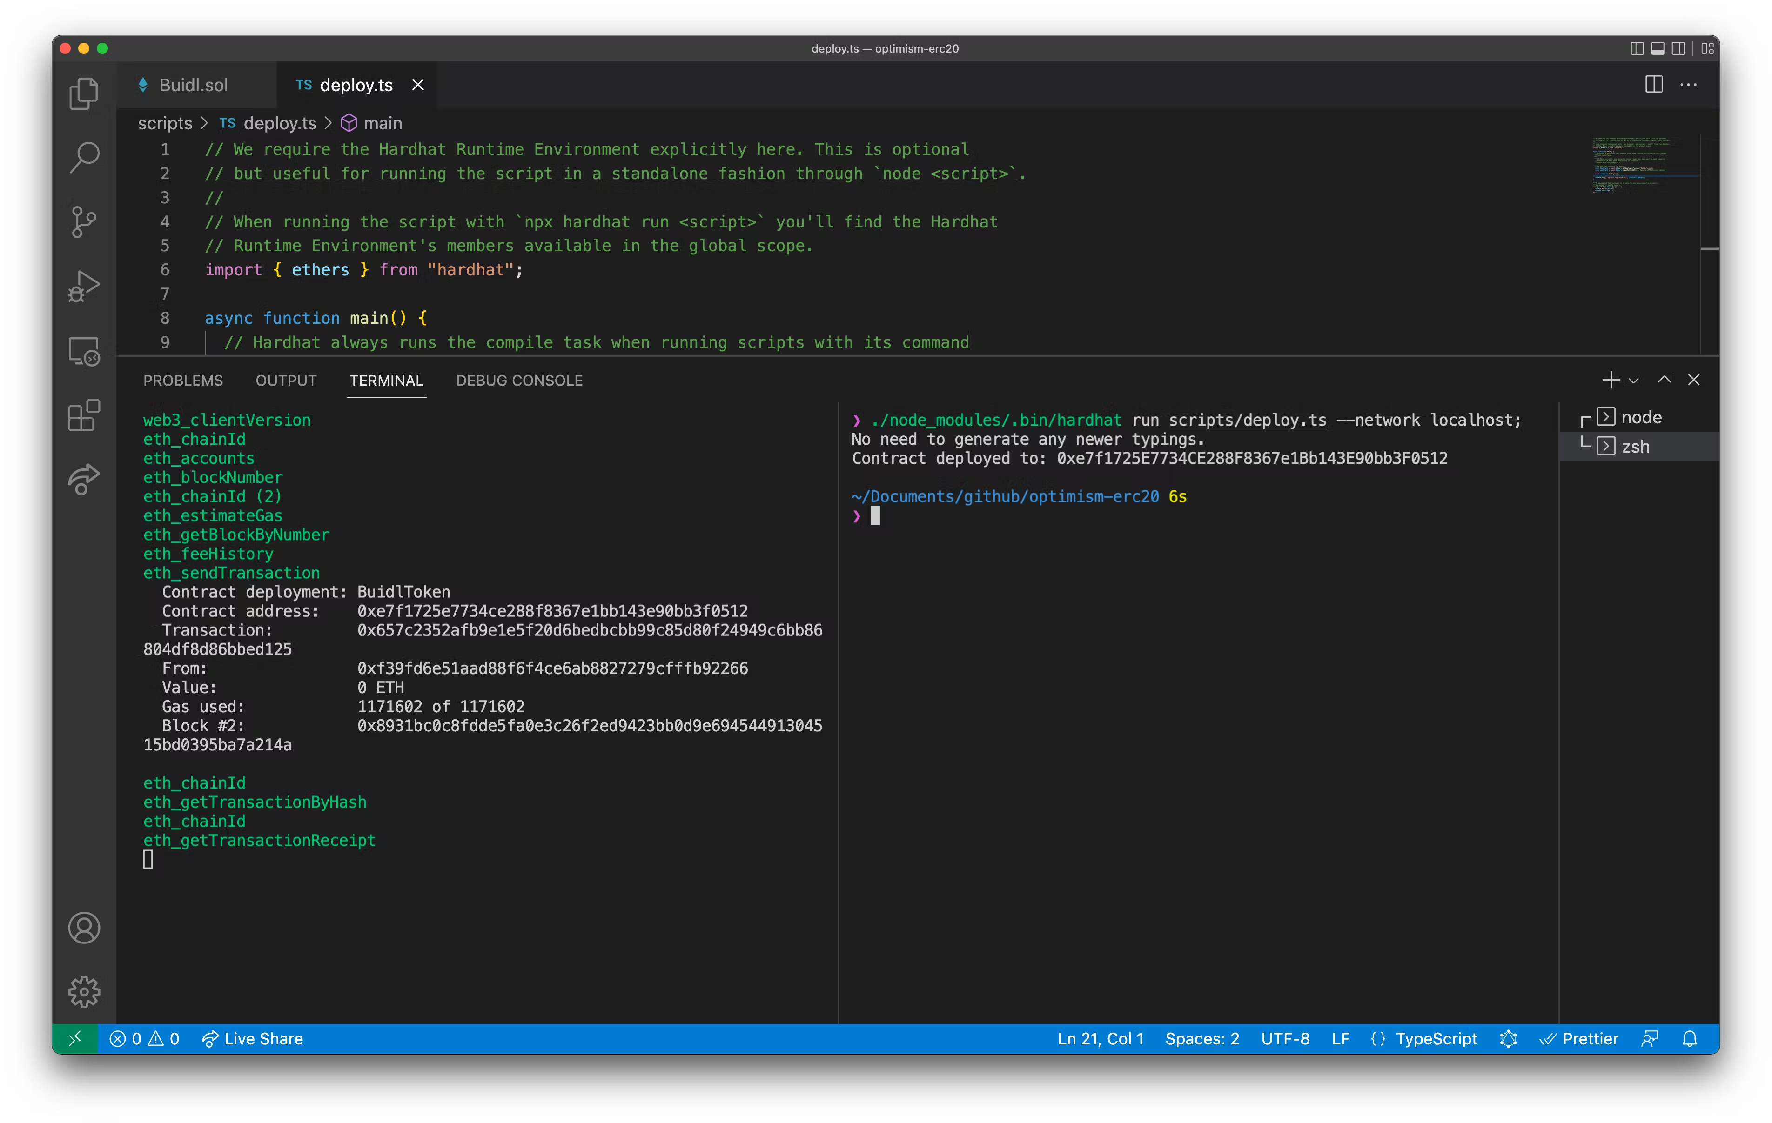Click line number 6 in gutter
This screenshot has width=1772, height=1123.
pyautogui.click(x=165, y=270)
